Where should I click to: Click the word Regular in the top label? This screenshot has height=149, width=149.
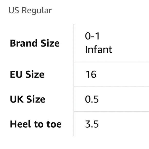(x=37, y=11)
